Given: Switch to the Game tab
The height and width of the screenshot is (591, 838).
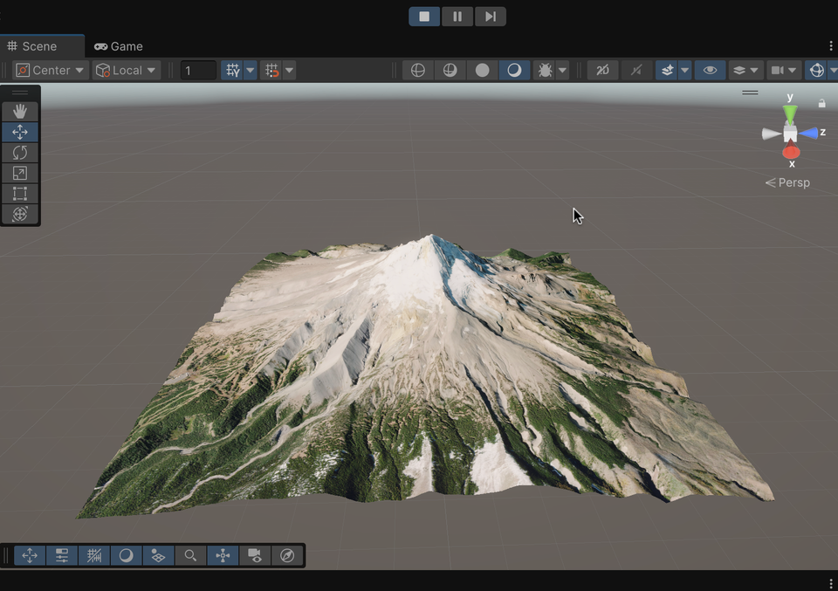Looking at the screenshot, I should 119,46.
